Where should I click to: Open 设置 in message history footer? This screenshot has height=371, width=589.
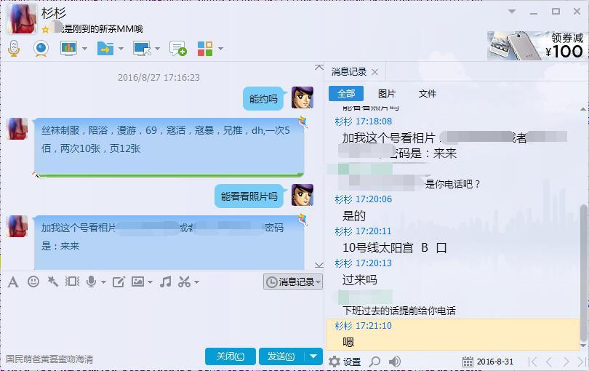(x=345, y=362)
